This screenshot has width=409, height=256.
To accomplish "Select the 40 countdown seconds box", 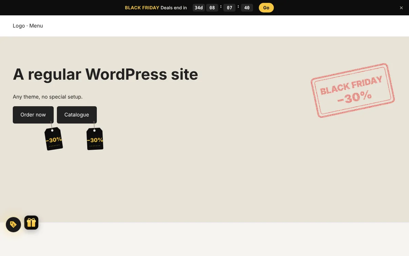I will click(x=247, y=8).
